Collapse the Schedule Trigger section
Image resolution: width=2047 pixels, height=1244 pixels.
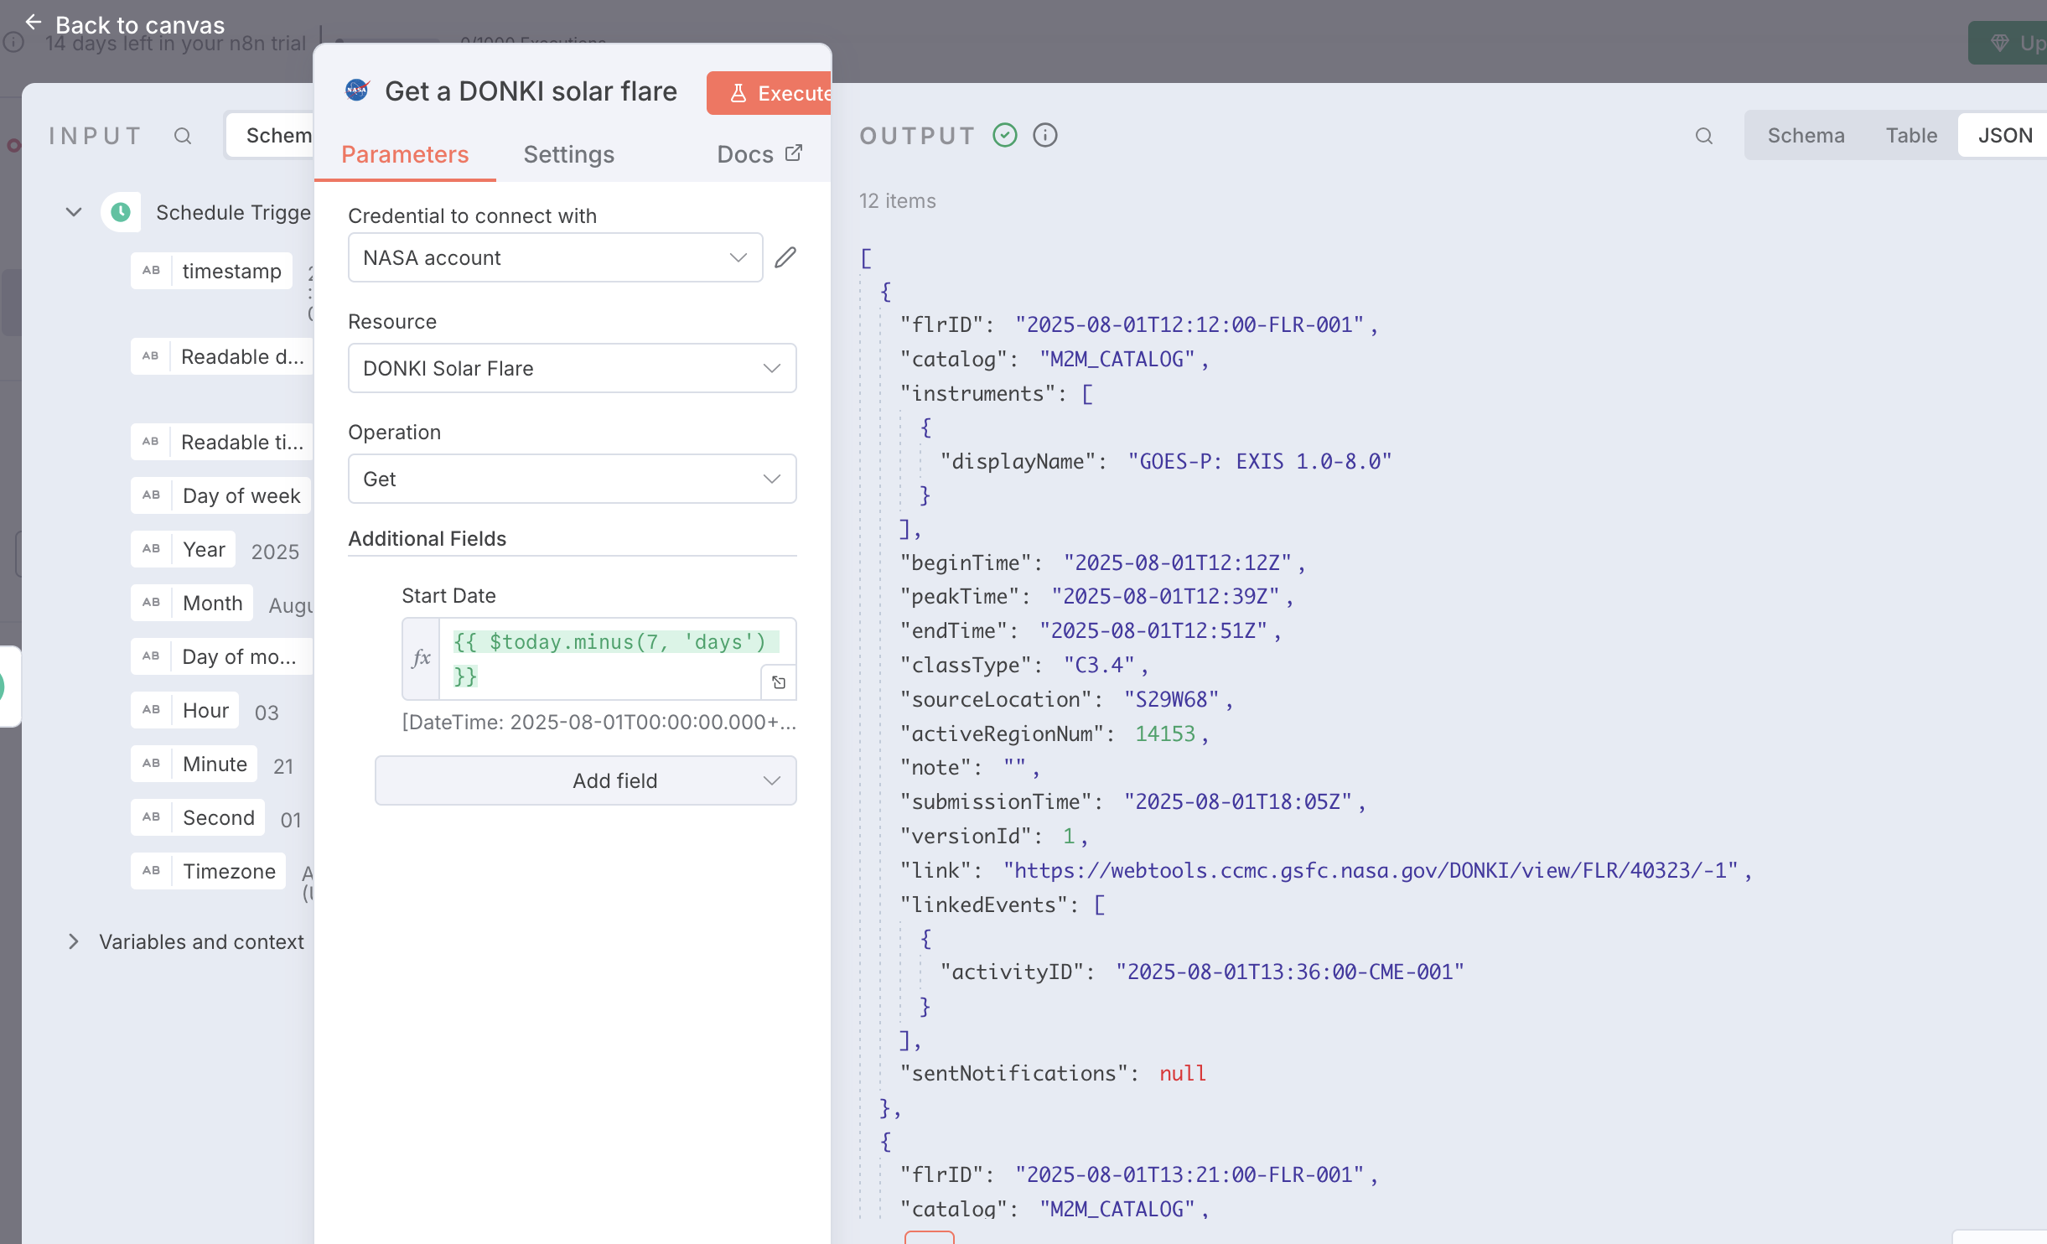pyautogui.click(x=74, y=212)
